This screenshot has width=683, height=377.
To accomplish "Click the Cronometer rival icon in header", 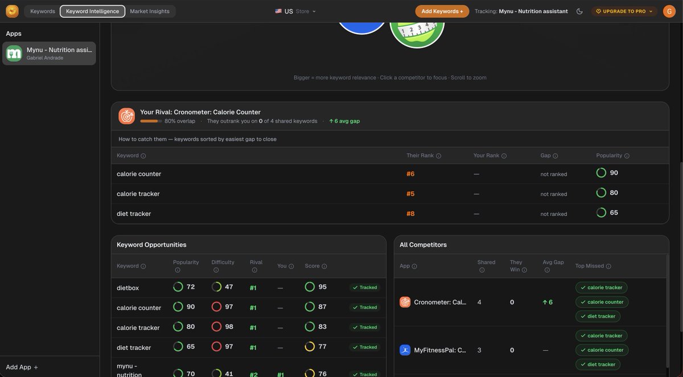I will tap(126, 116).
